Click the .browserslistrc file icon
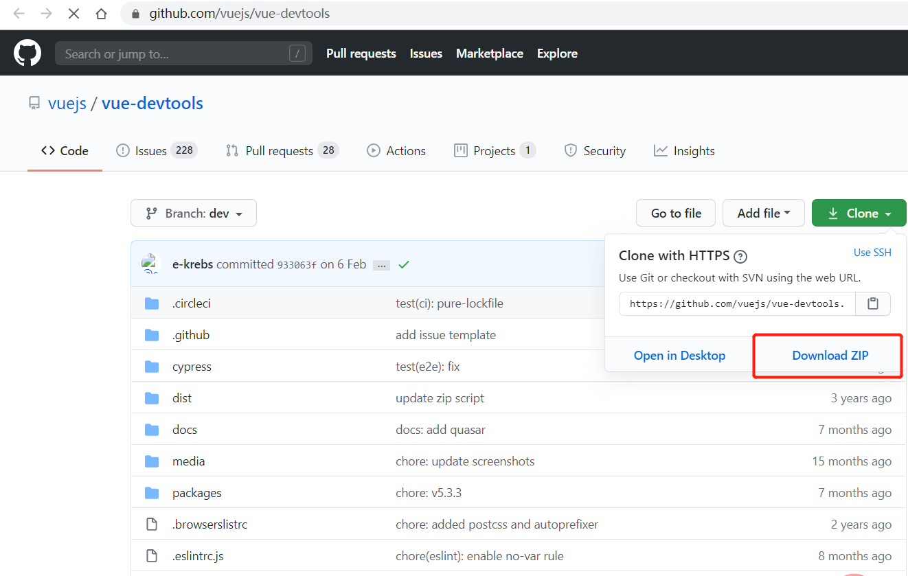The image size is (908, 576). 152,525
